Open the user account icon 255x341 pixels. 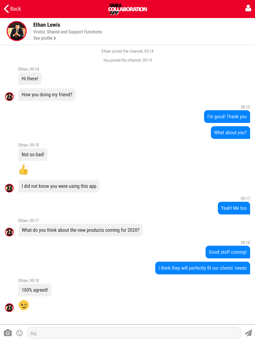point(248,8)
